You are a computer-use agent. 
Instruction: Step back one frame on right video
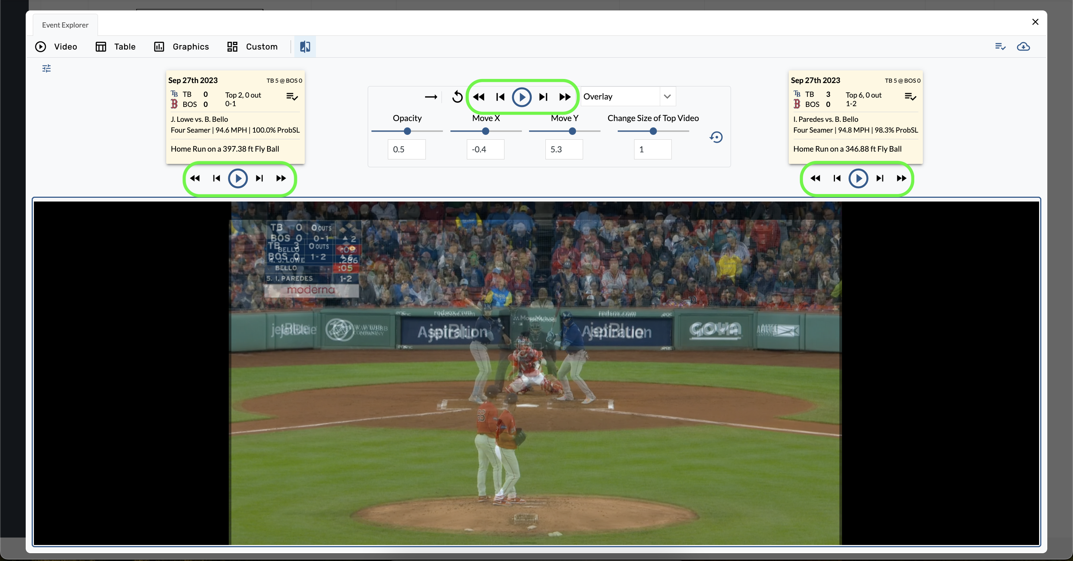click(837, 178)
